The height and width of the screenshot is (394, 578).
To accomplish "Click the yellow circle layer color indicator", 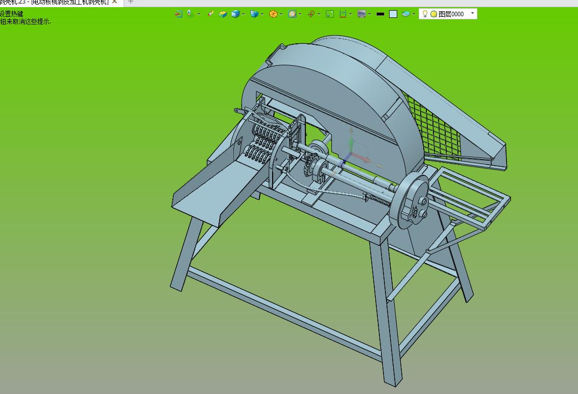I will tap(434, 14).
